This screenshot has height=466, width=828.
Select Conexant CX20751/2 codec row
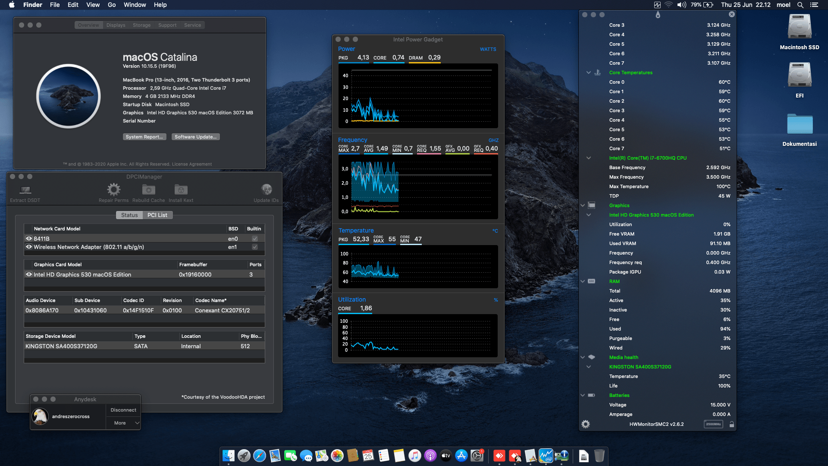[x=144, y=310]
